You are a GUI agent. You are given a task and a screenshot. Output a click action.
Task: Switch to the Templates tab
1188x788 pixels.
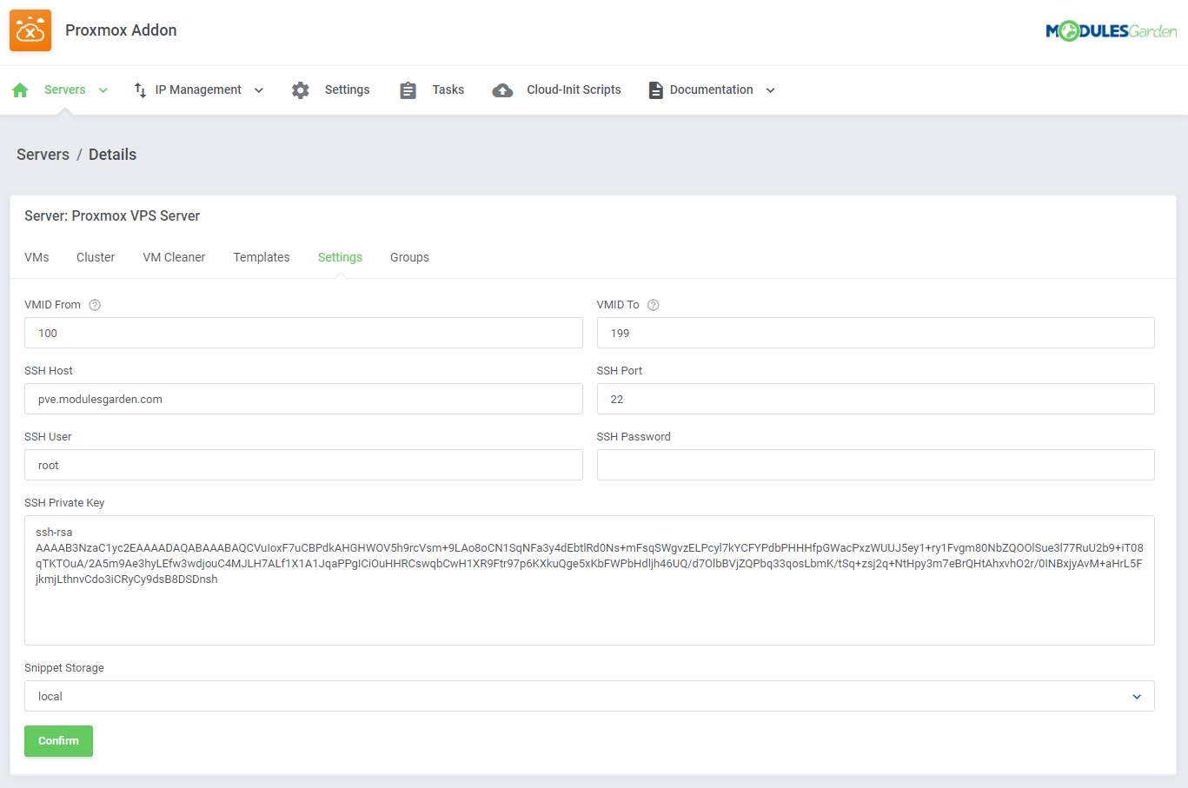click(262, 257)
